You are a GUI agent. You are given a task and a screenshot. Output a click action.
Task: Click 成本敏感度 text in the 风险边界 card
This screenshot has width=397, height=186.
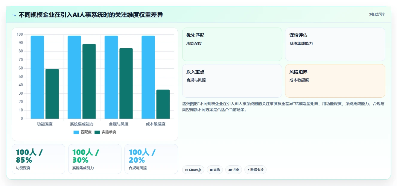pos(299,80)
